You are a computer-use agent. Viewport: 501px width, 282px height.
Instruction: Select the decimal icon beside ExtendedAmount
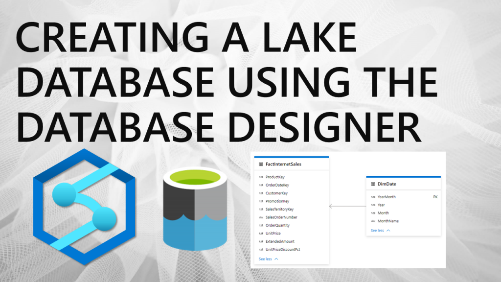260,242
